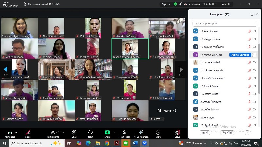Click the taskbar search box

click(37, 143)
